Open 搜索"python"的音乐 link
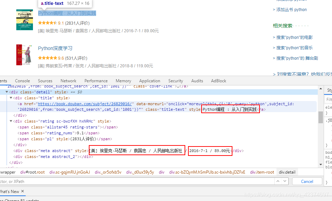 295,48
